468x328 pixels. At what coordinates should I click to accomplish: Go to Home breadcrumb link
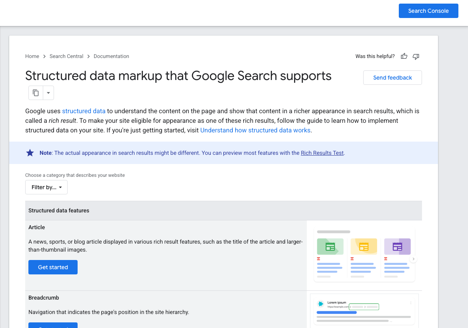[32, 56]
